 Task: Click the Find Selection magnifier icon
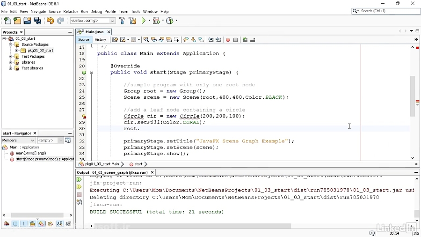click(x=146, y=40)
